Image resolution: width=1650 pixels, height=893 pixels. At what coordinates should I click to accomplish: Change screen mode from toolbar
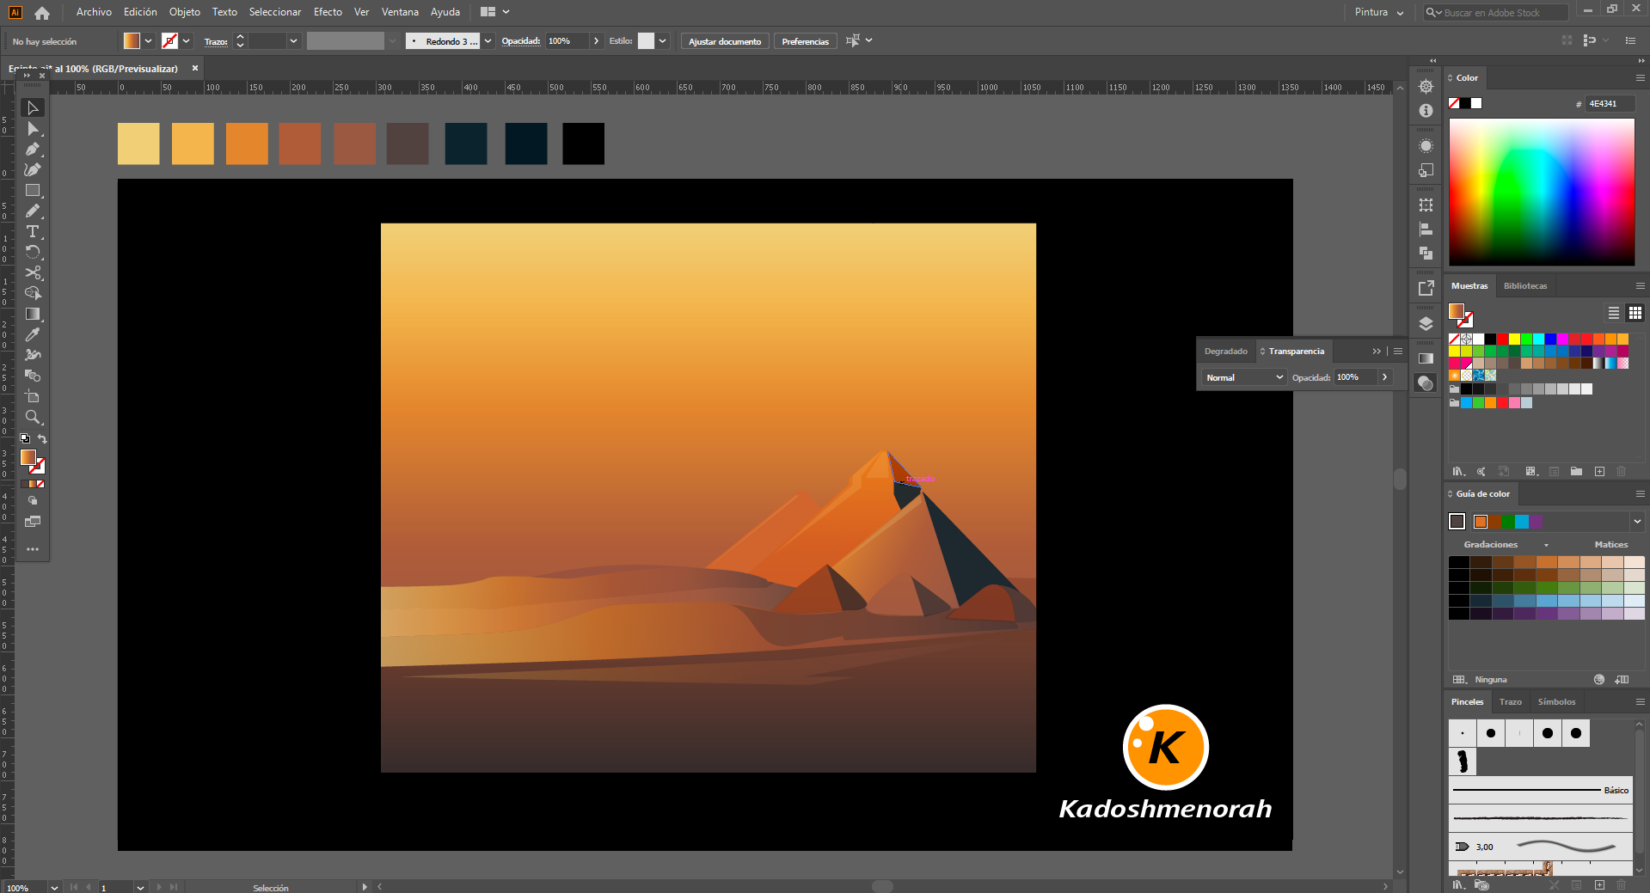click(33, 522)
